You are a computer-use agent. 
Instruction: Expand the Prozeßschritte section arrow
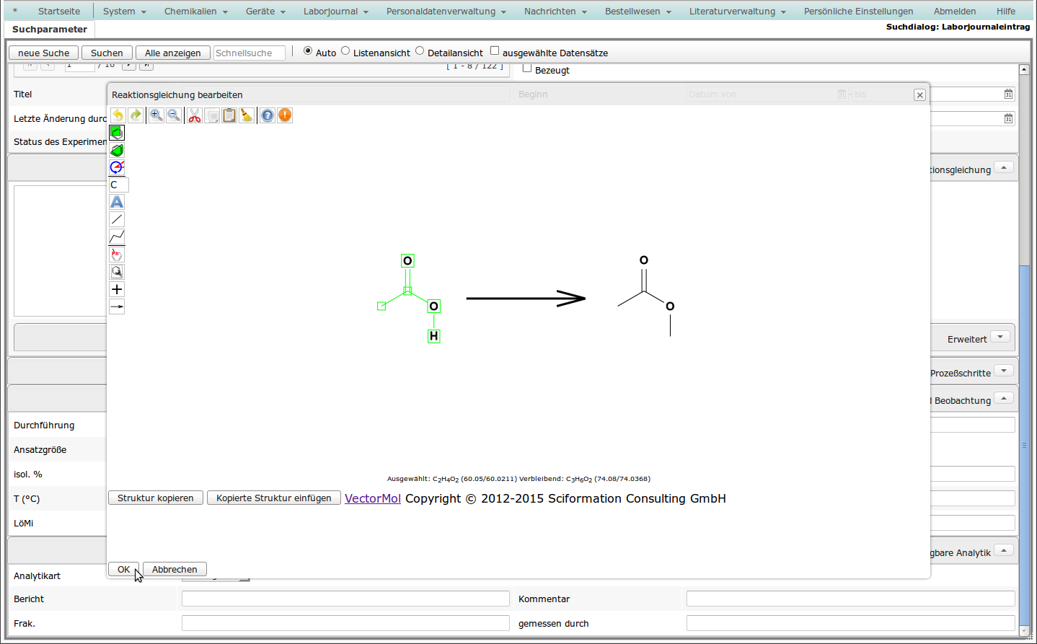coord(1004,371)
